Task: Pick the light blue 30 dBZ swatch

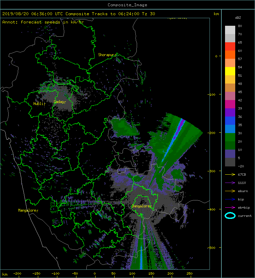Action: coord(230,129)
